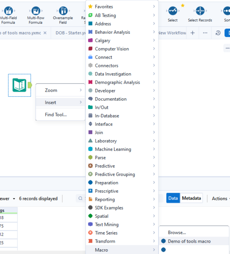
Task: Open the Preparation tool category
Action: (x=122, y=183)
